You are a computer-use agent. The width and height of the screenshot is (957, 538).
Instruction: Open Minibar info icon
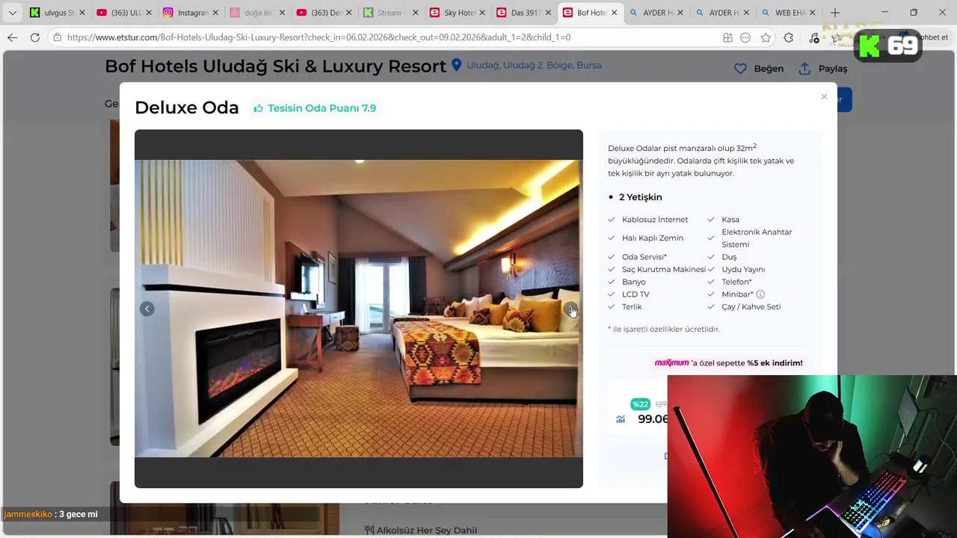[760, 294]
